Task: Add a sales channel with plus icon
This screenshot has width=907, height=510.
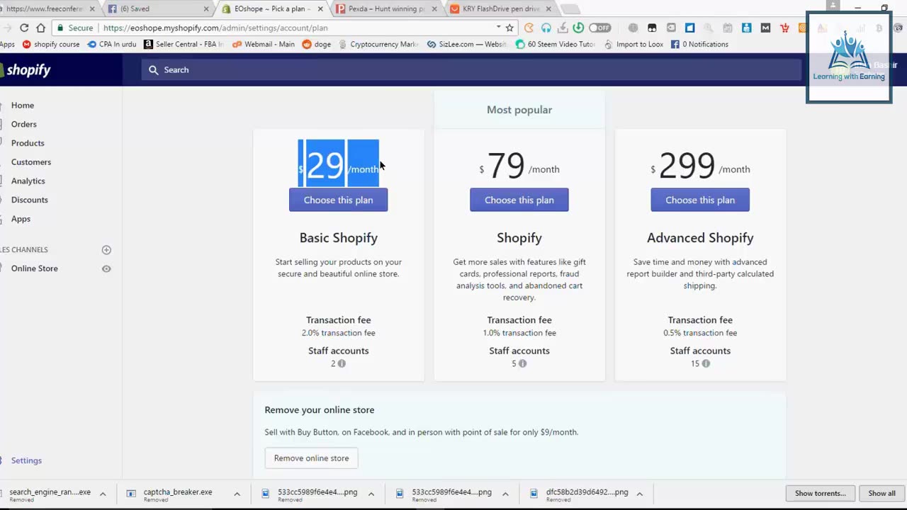Action: [x=106, y=249]
